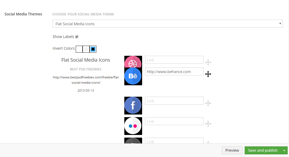Grab the move handle beside the Behance link

208,74
